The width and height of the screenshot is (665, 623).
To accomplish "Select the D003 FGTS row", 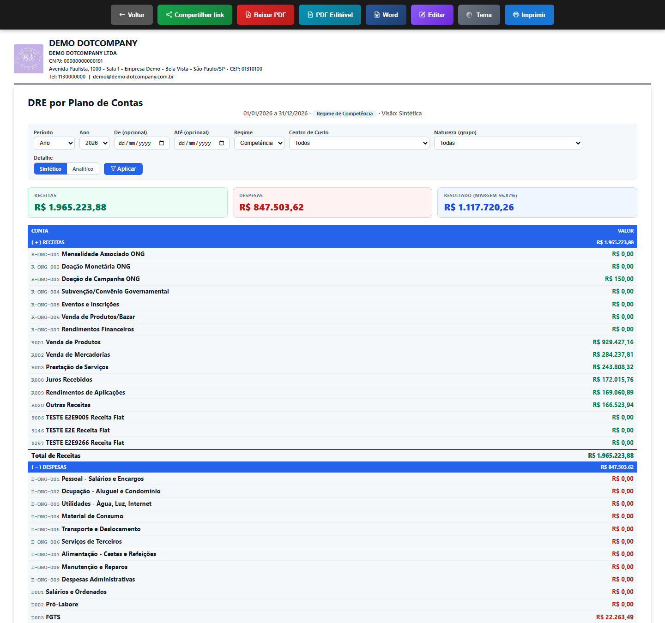I will click(x=332, y=617).
